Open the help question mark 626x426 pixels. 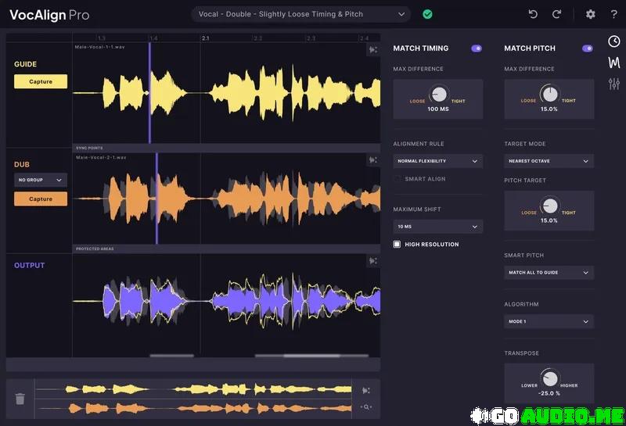tap(614, 14)
